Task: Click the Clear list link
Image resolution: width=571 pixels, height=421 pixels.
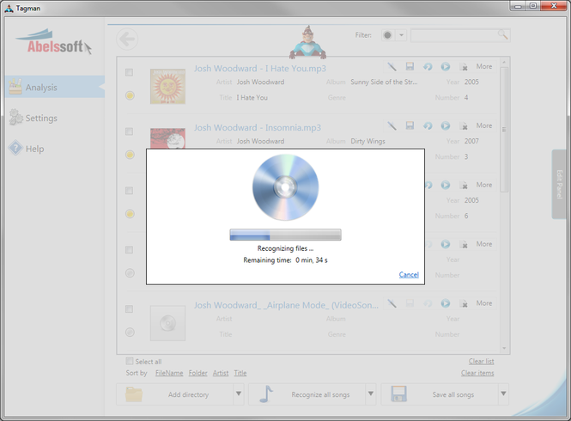Action: point(482,361)
